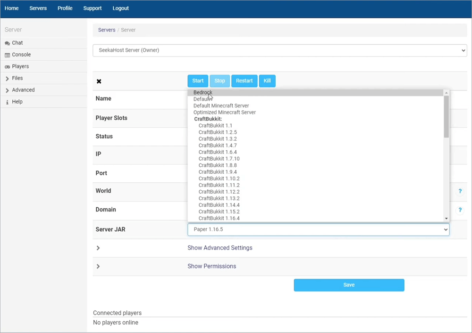472x333 pixels.
Task: Expand the Files sidebar section
Action: pyautogui.click(x=7, y=79)
